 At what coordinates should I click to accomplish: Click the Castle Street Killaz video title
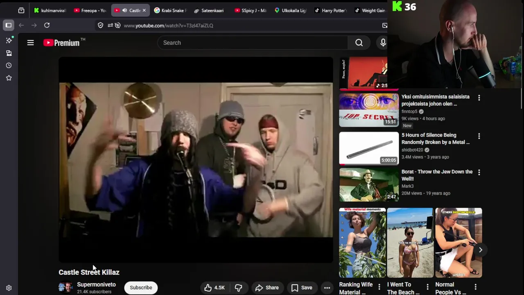(x=89, y=272)
